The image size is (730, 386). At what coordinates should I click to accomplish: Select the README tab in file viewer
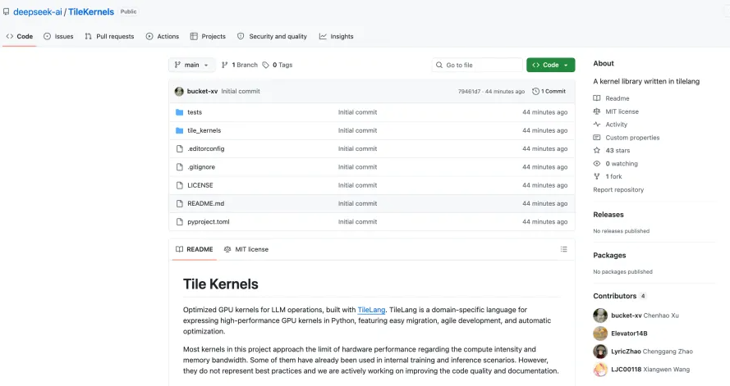[x=194, y=249]
